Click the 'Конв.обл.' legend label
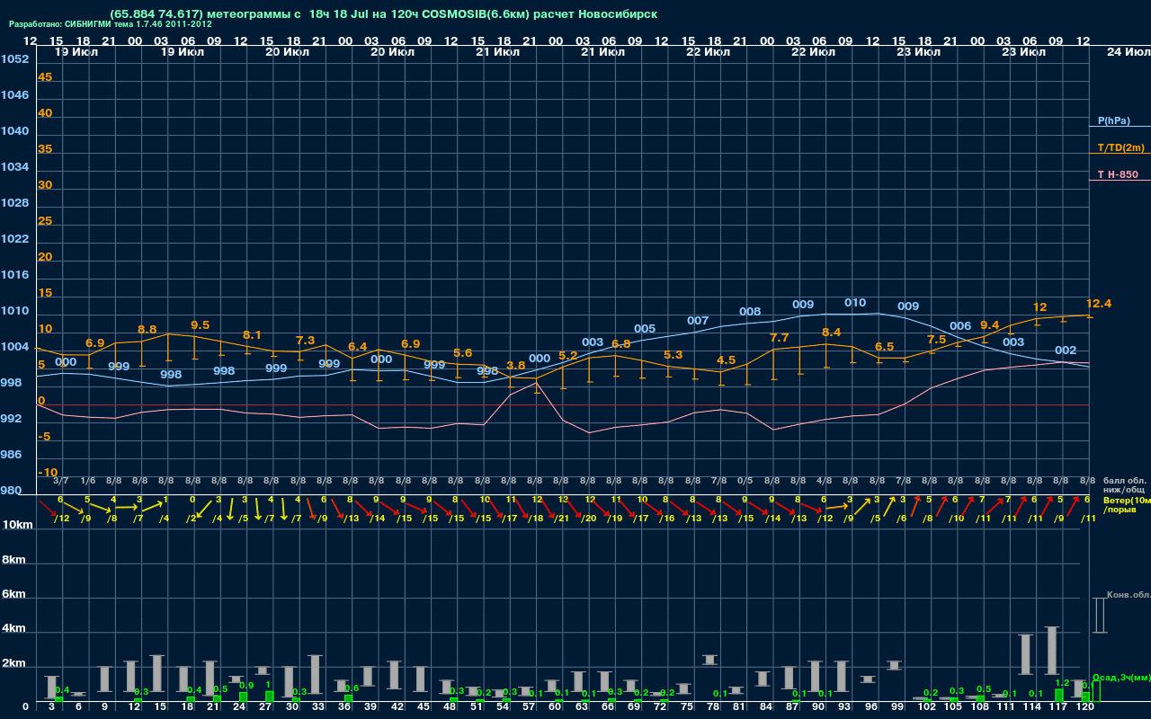The width and height of the screenshot is (1151, 719). pos(1129,595)
